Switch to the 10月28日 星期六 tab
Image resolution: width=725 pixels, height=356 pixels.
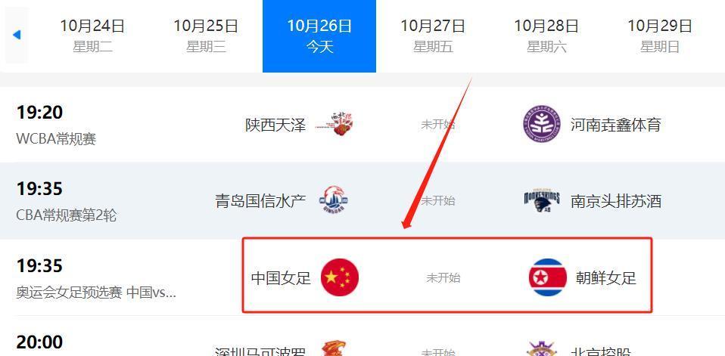pos(546,35)
